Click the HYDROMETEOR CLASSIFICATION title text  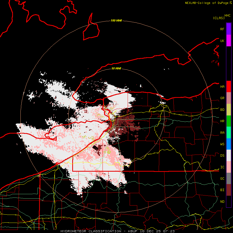[x=91, y=231]
